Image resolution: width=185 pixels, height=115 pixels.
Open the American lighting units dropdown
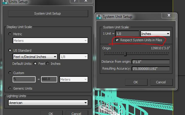click(48, 103)
